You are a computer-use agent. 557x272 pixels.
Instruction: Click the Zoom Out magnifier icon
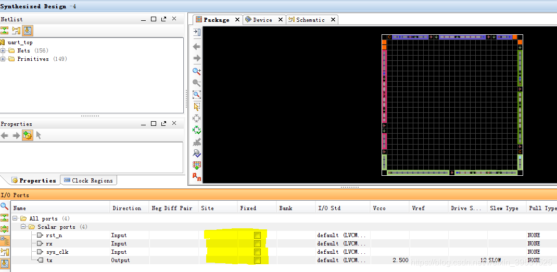coord(197,83)
